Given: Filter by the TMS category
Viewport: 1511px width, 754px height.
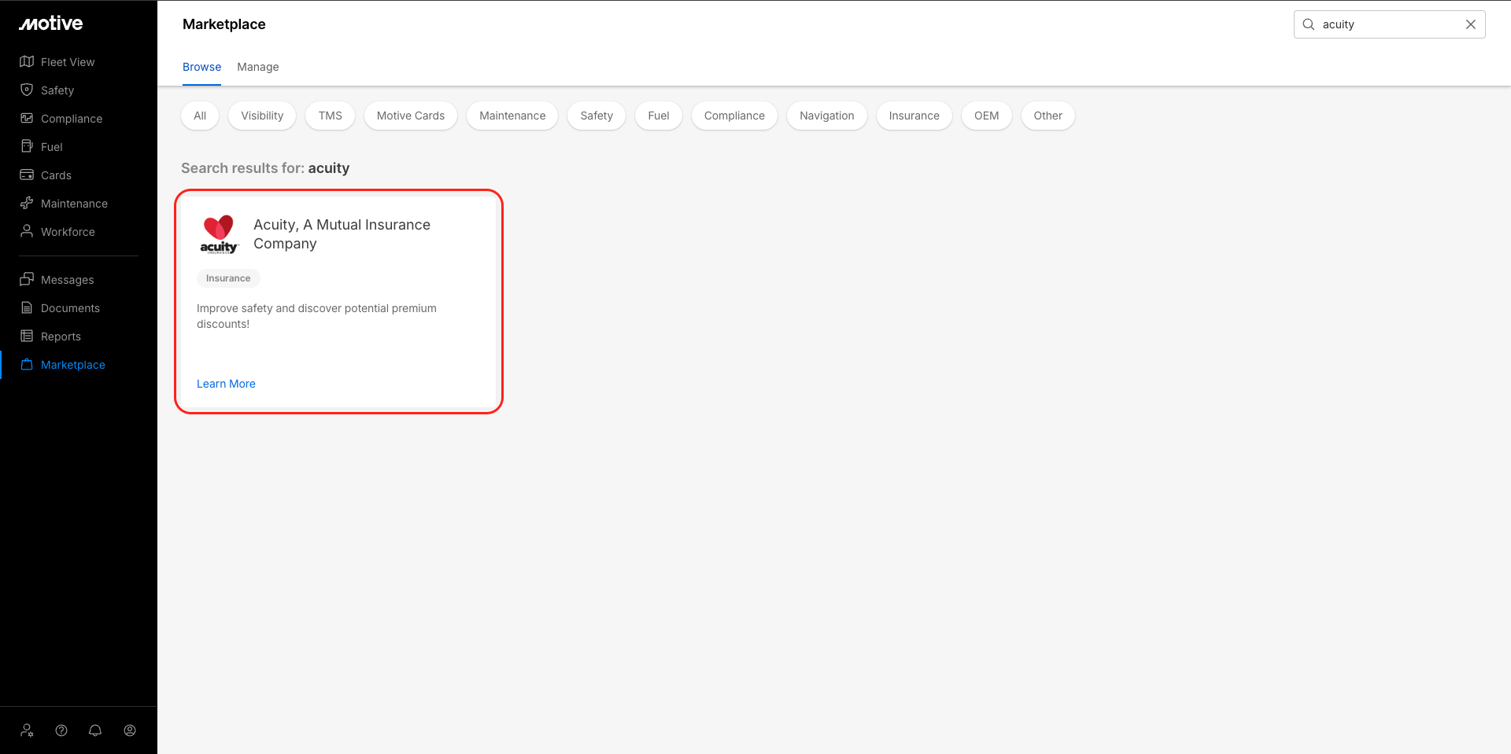Looking at the screenshot, I should [331, 116].
